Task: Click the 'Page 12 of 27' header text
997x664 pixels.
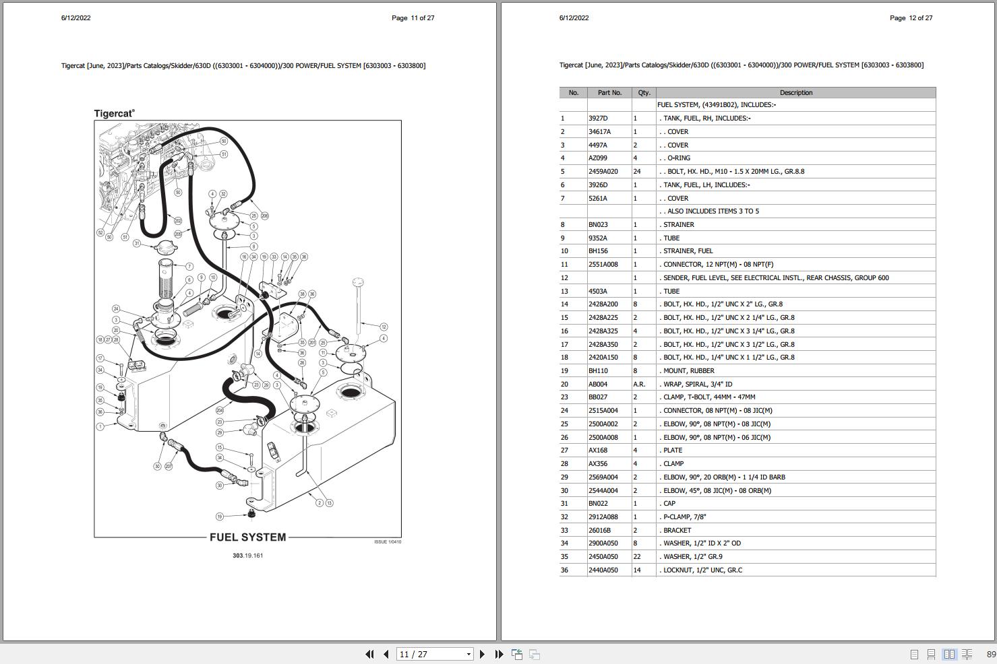Action: pyautogui.click(x=911, y=18)
